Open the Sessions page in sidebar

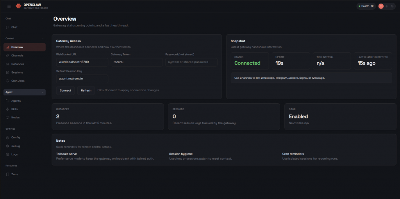point(17,72)
